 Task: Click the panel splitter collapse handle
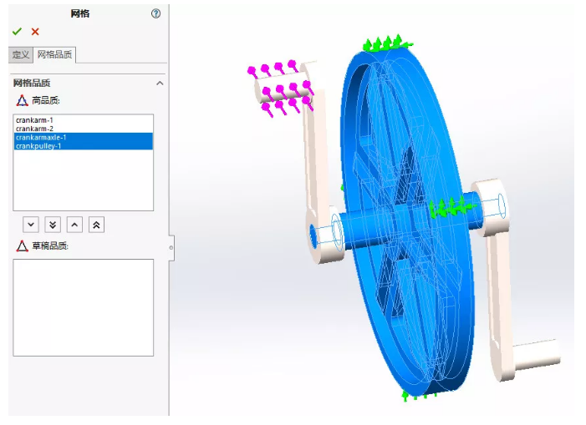click(171, 247)
